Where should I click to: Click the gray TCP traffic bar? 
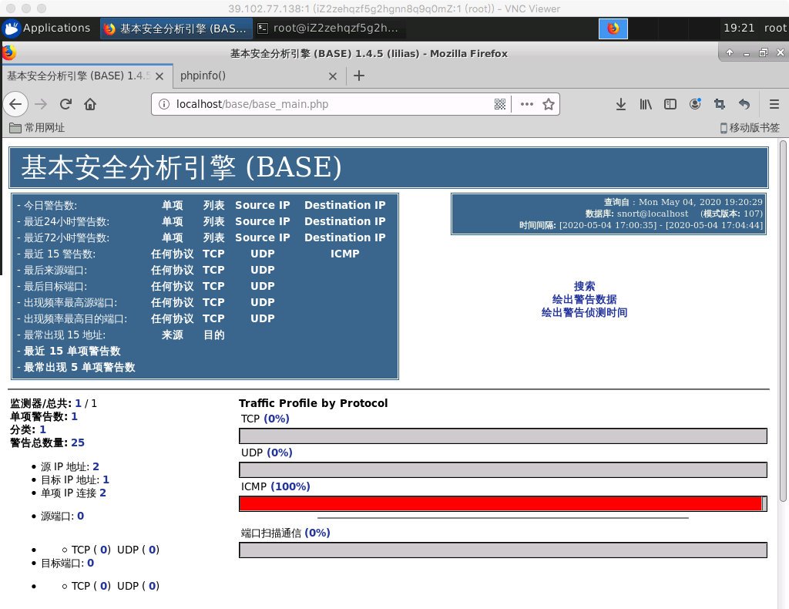coord(503,436)
